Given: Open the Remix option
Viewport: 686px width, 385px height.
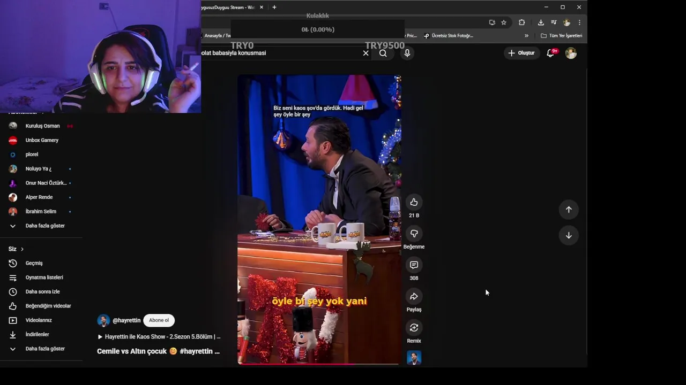Looking at the screenshot, I should click(x=414, y=328).
